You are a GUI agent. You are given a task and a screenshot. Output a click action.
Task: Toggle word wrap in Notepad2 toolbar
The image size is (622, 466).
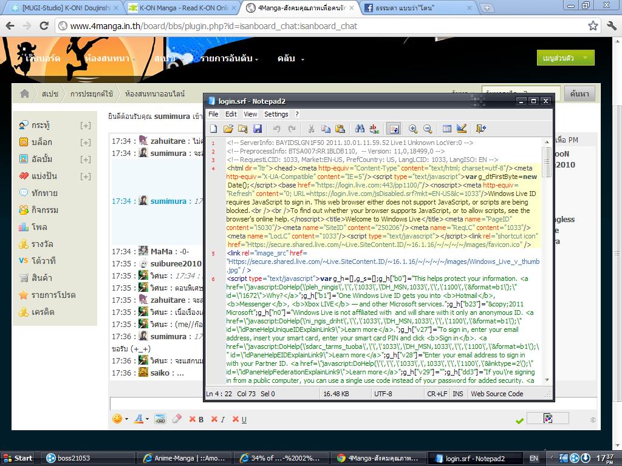tap(394, 129)
